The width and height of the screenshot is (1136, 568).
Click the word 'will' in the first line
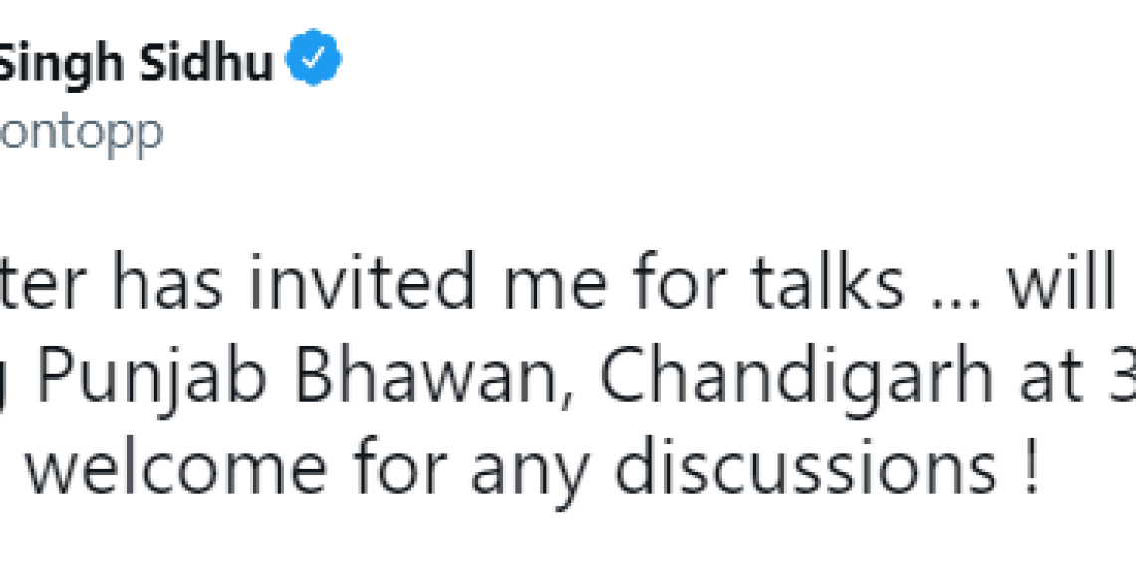[x=1060, y=280]
